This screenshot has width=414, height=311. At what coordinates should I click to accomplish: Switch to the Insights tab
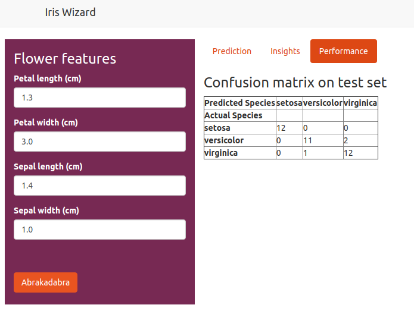[285, 51]
